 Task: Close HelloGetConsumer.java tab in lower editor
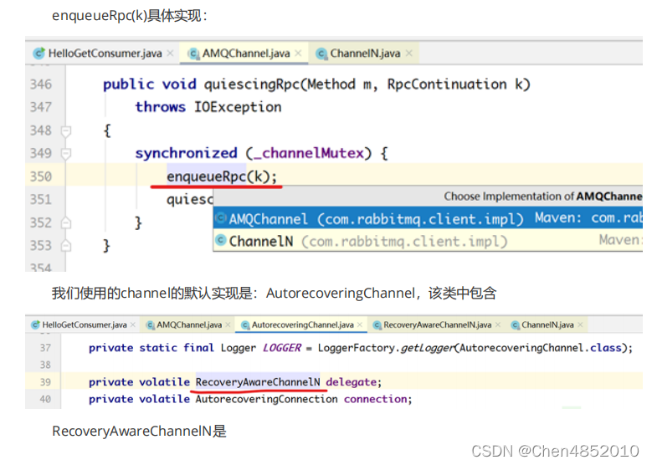pyautogui.click(x=132, y=324)
